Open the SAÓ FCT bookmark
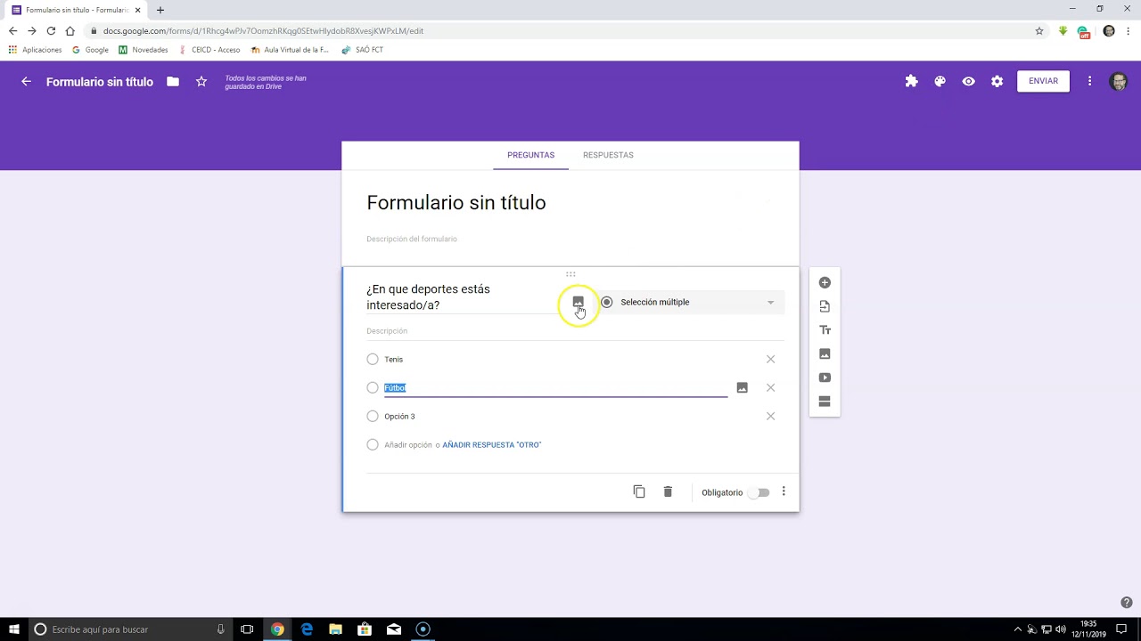This screenshot has height=641, width=1141. pos(362,50)
